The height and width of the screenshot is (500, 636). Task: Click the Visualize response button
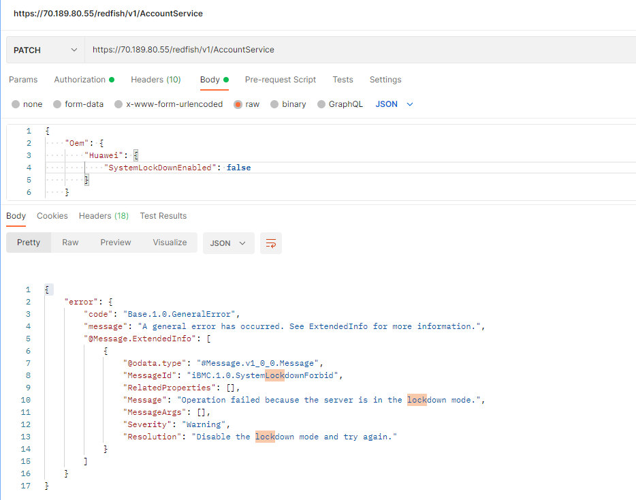pos(170,243)
